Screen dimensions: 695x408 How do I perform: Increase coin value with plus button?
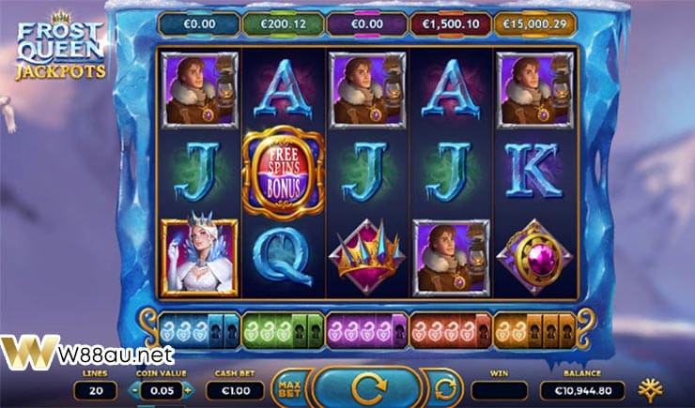click(189, 391)
